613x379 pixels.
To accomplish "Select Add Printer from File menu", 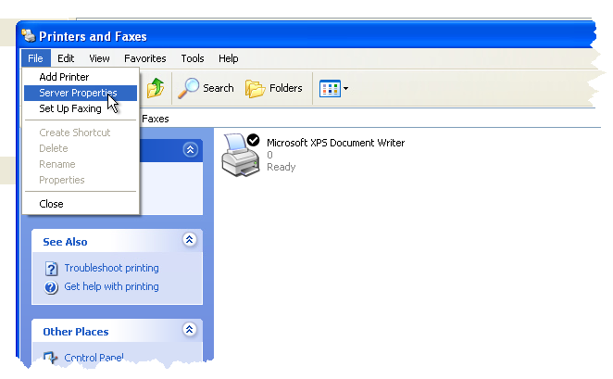I will (x=64, y=77).
